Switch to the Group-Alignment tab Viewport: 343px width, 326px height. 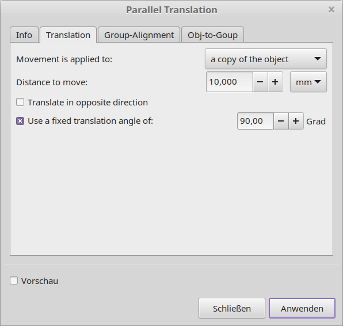pos(139,35)
